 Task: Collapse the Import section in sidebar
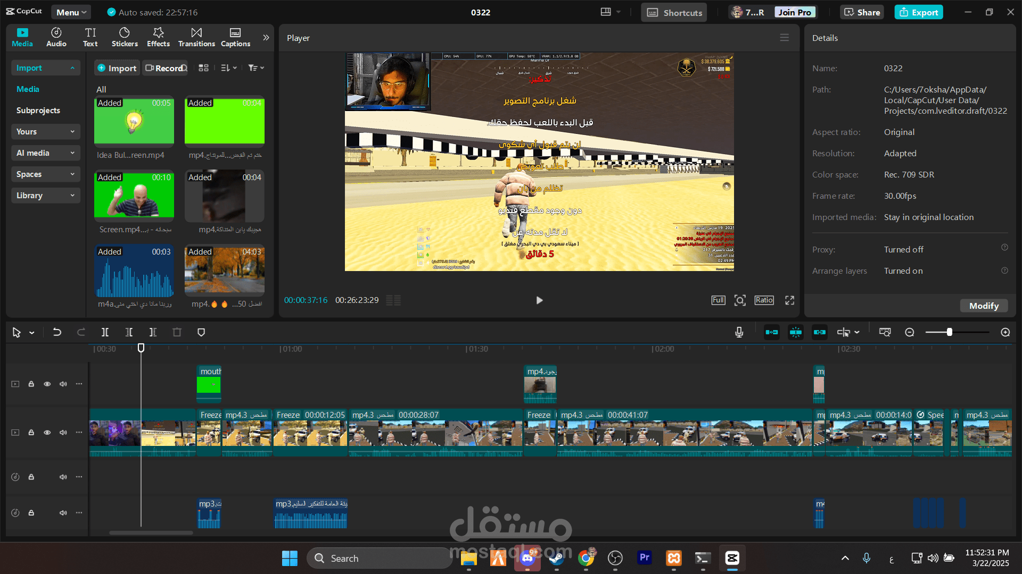(45, 68)
